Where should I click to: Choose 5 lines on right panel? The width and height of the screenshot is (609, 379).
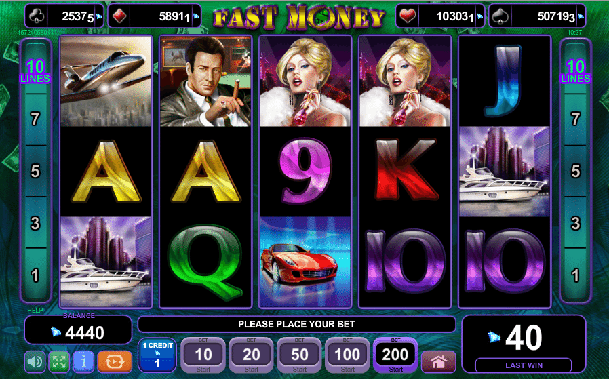point(575,171)
